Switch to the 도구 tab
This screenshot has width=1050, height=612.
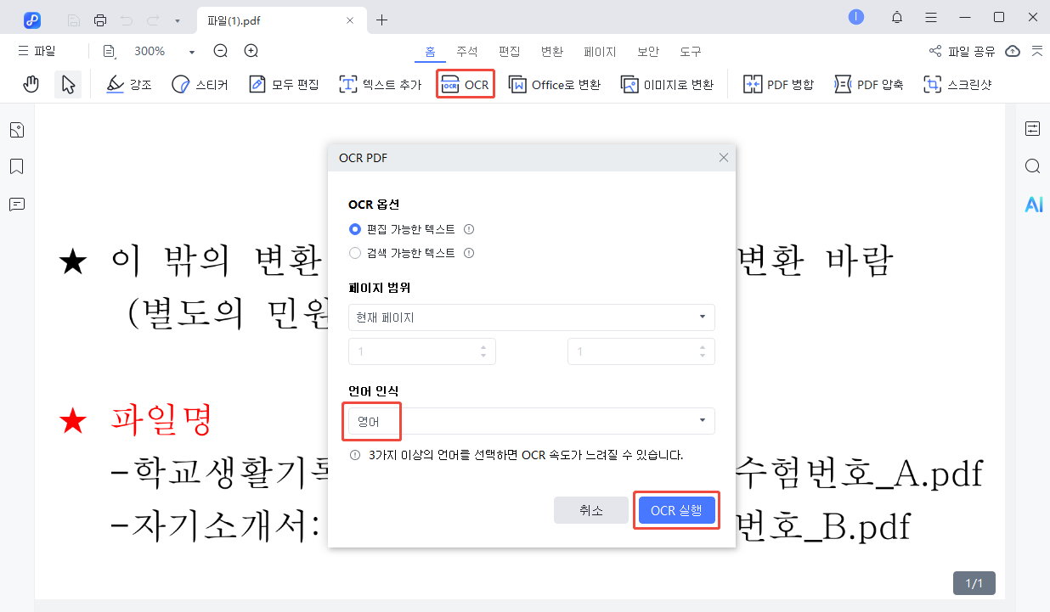coord(691,51)
